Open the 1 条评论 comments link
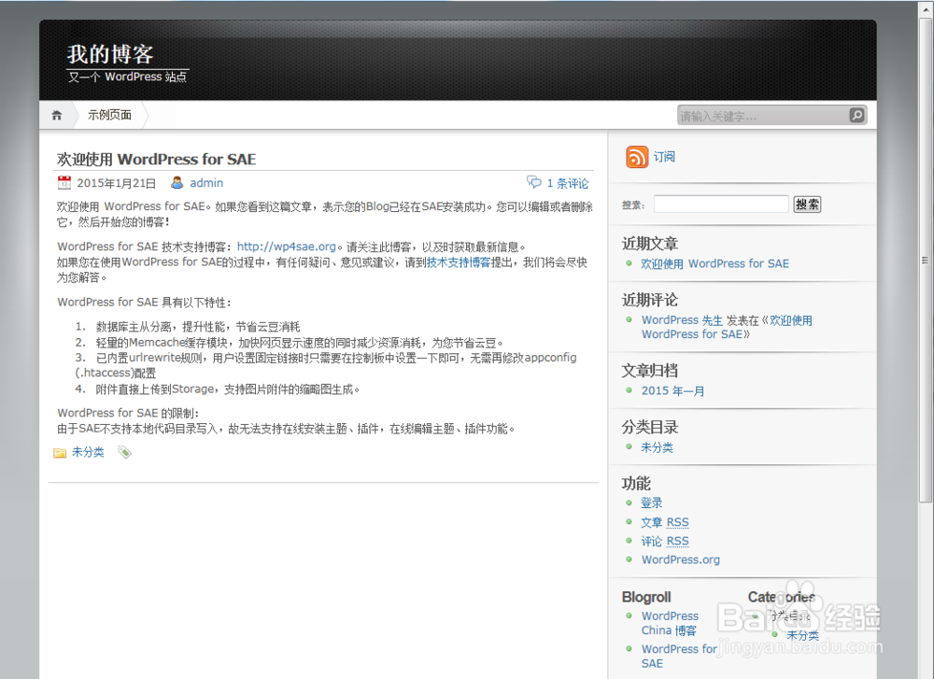The height and width of the screenshot is (679, 934). 568,183
